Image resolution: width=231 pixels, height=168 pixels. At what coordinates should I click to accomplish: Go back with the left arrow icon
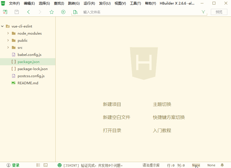tap(28, 12)
